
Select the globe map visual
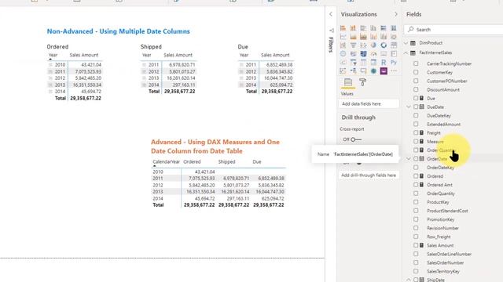343,54
